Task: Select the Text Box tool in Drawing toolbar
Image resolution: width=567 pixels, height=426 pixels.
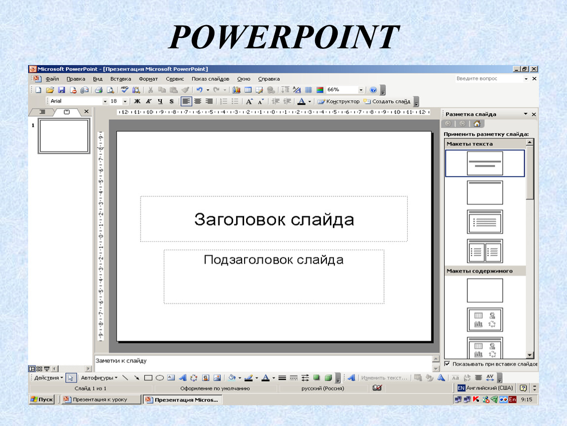Action: pyautogui.click(x=171, y=378)
